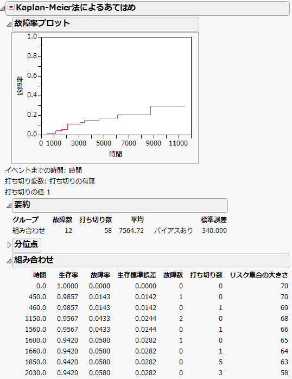Collapse the 要約 section
The height and width of the screenshot is (379, 292).
9,206
